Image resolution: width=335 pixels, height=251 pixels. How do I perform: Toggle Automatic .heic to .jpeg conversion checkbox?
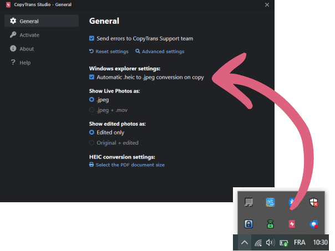[92, 77]
